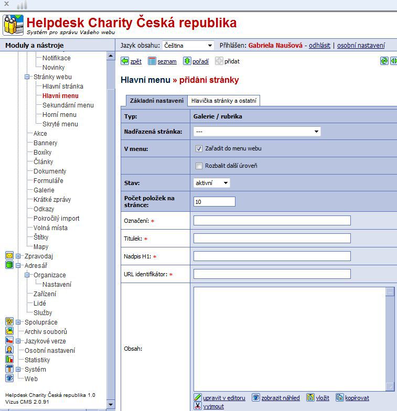Click the přidat plus icon
This screenshot has height=411, width=397.
(219, 61)
